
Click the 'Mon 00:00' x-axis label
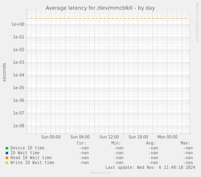pyautogui.click(x=167, y=137)
